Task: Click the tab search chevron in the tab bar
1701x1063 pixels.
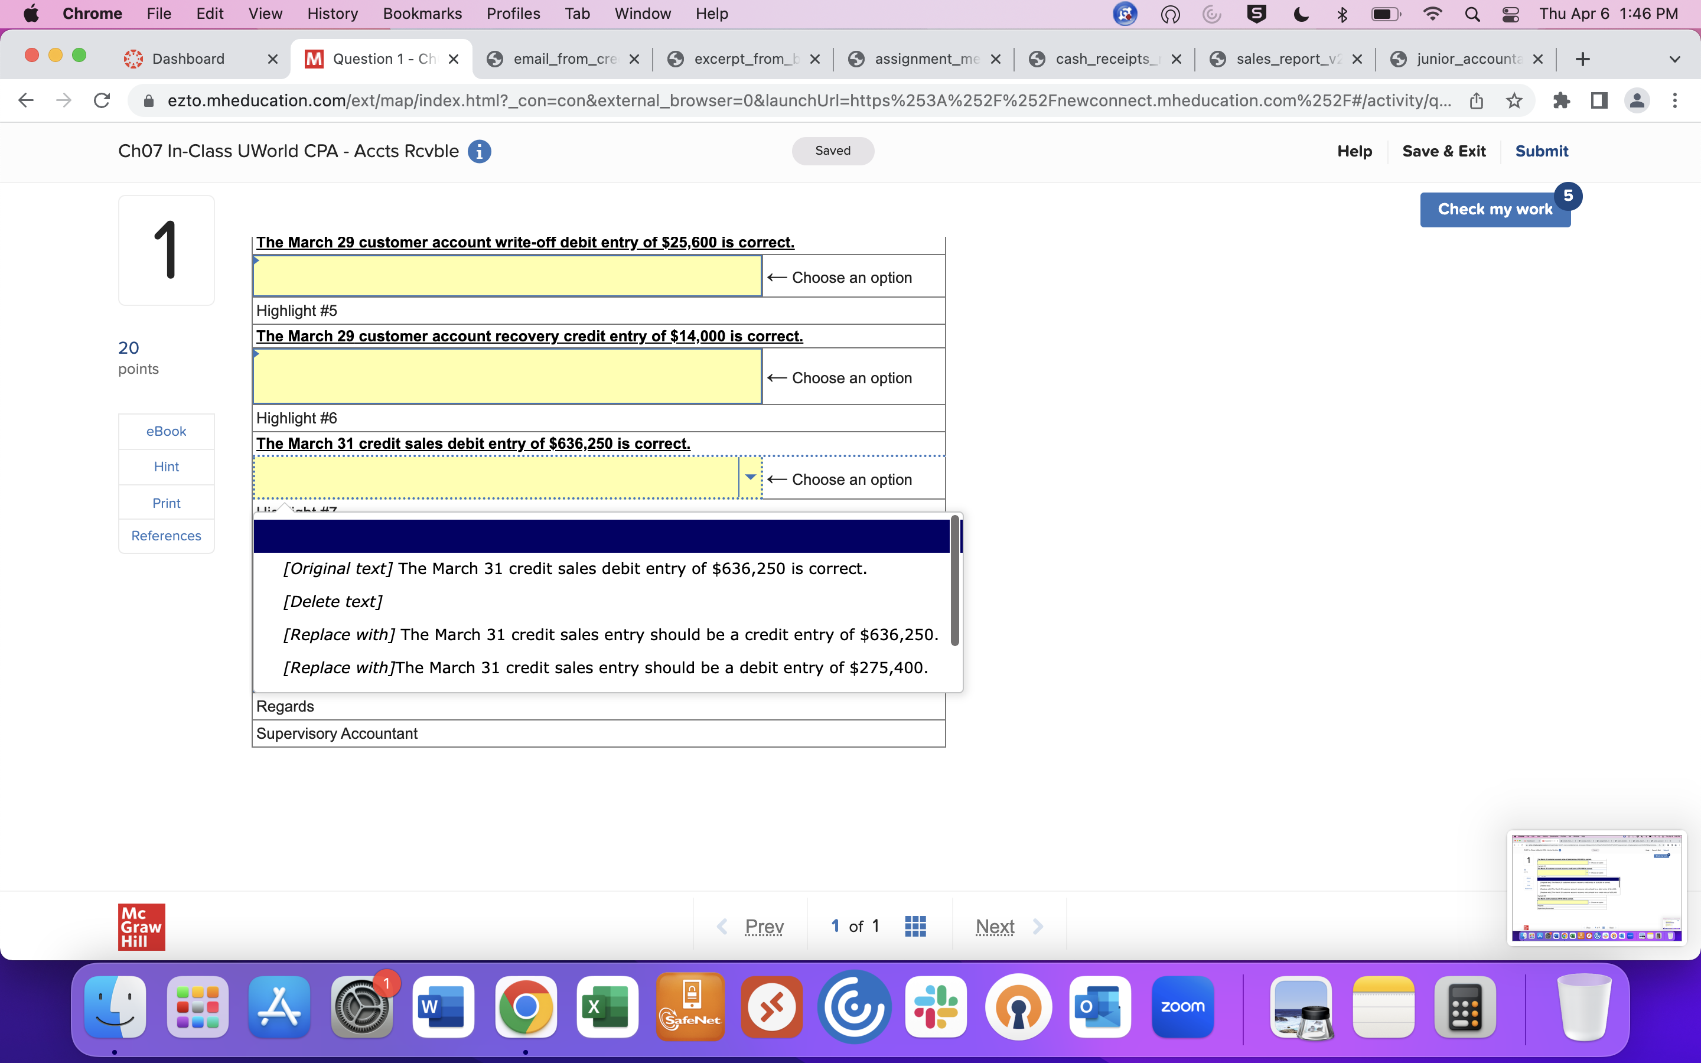Action: coord(1675,59)
